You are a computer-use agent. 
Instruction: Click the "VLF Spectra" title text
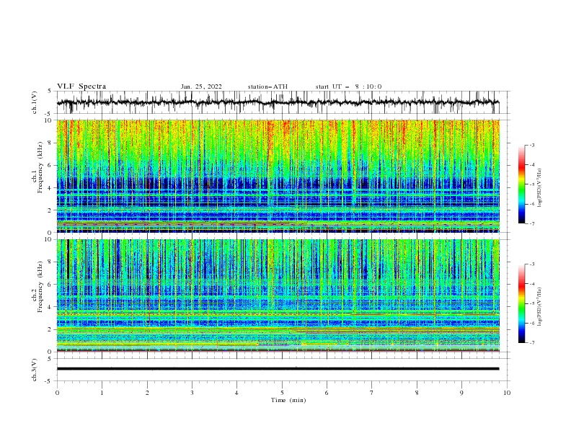point(81,86)
